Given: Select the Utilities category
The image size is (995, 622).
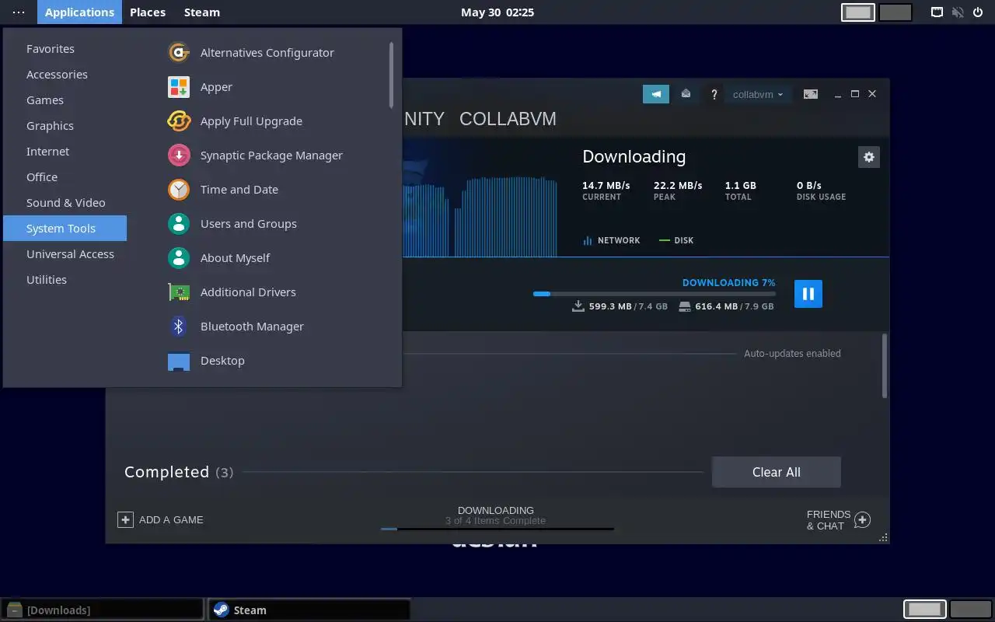Looking at the screenshot, I should 65,280.
